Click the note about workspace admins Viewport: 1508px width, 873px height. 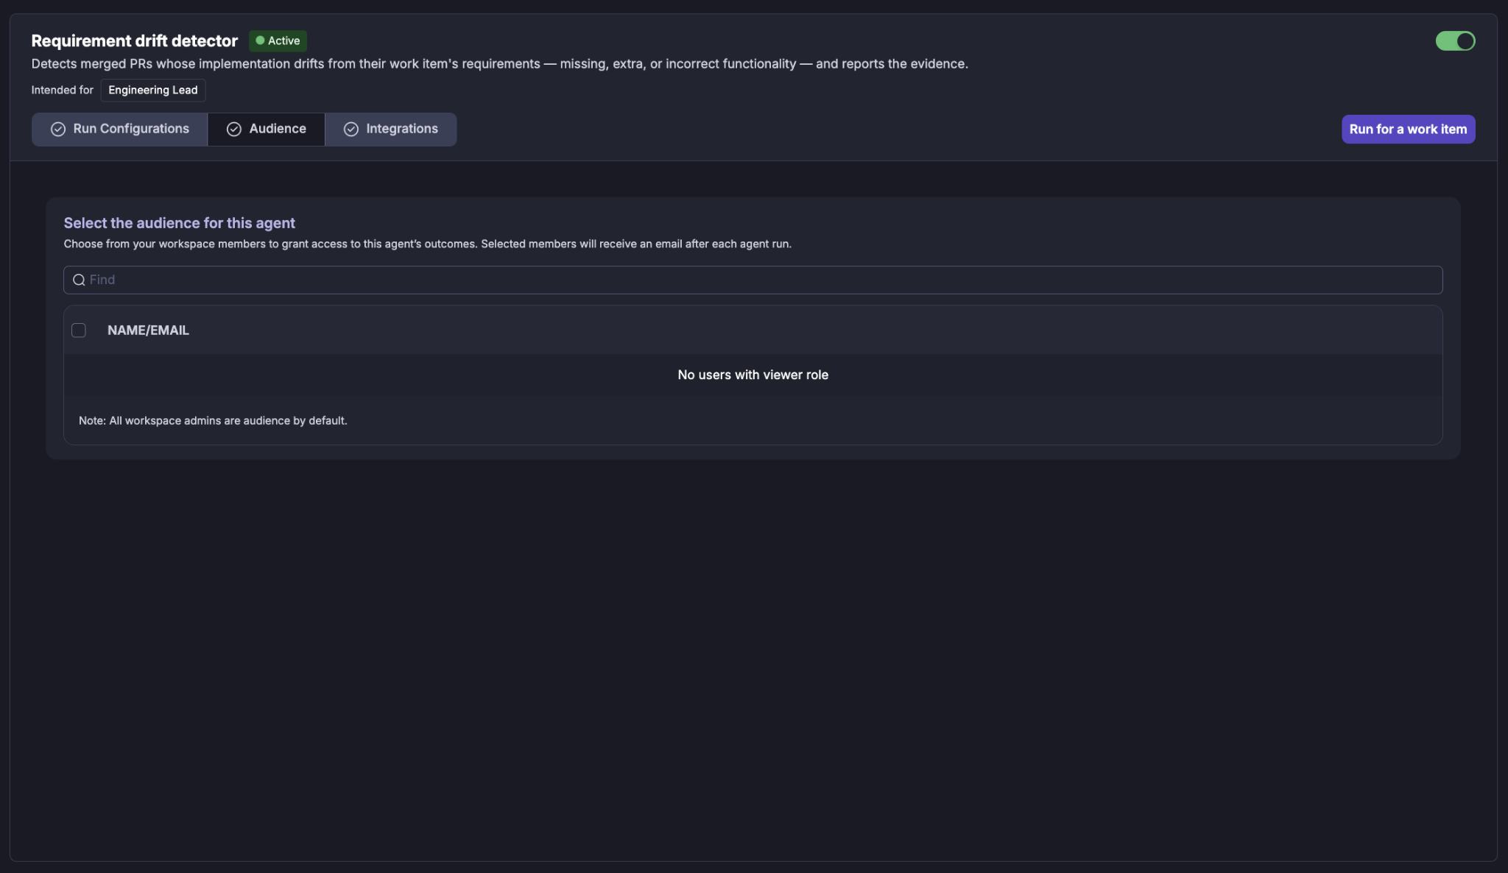click(x=213, y=420)
